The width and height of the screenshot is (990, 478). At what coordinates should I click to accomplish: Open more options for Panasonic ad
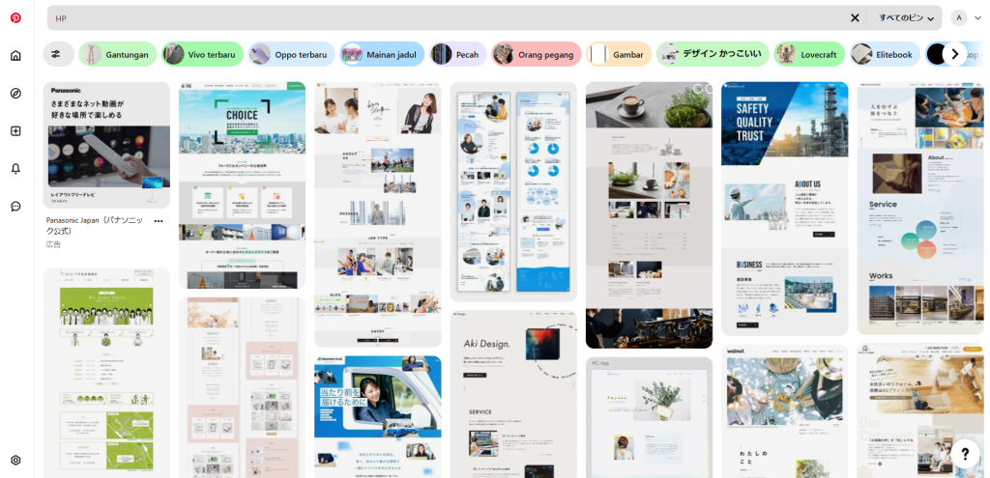tap(159, 221)
